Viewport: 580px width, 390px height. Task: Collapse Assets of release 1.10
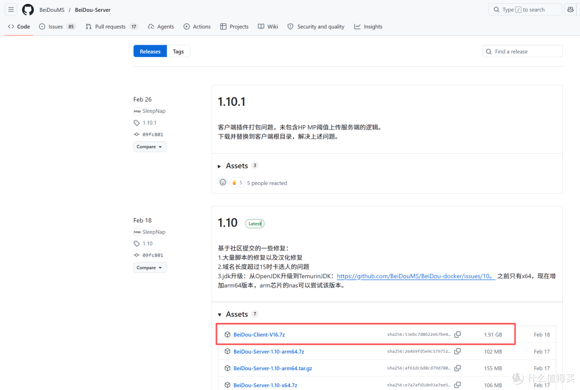coord(237,314)
